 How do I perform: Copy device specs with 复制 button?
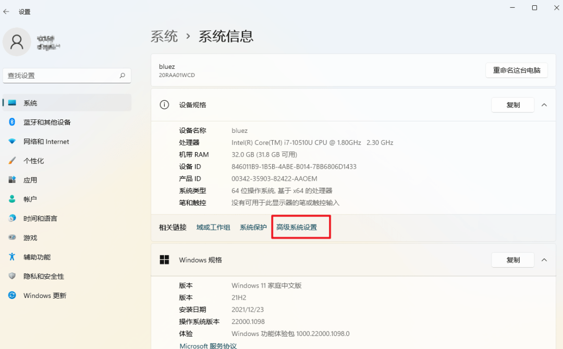(x=513, y=105)
